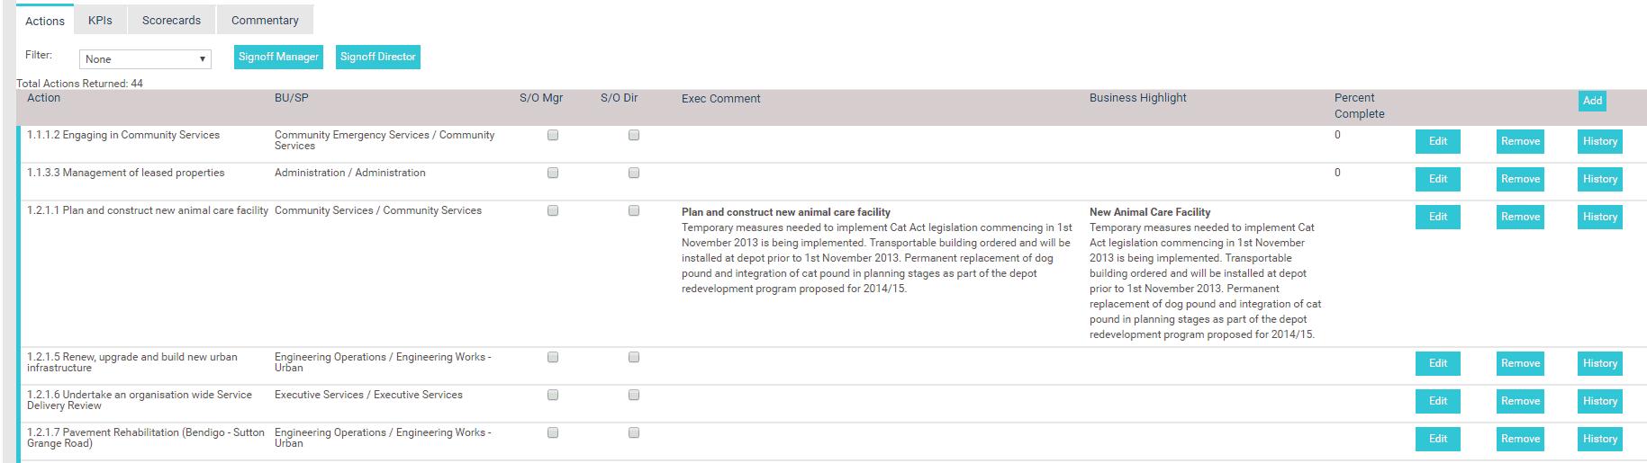
Task: Click the Add button in table header
Action: pos(1592,101)
